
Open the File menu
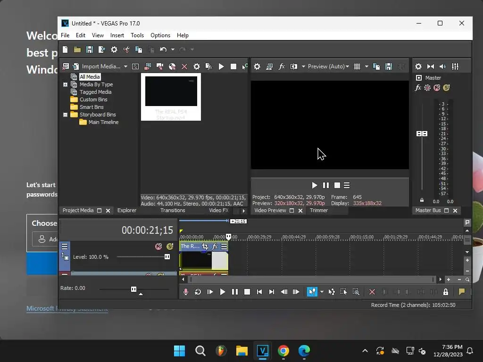pos(65,35)
